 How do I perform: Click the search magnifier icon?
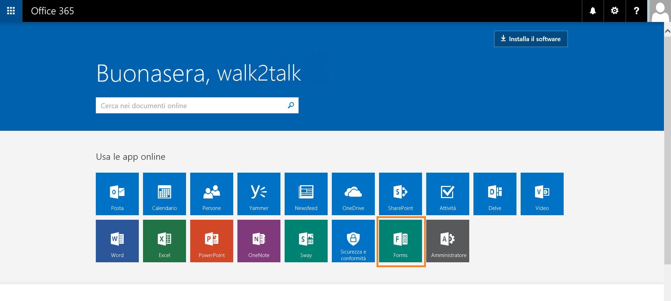point(291,105)
